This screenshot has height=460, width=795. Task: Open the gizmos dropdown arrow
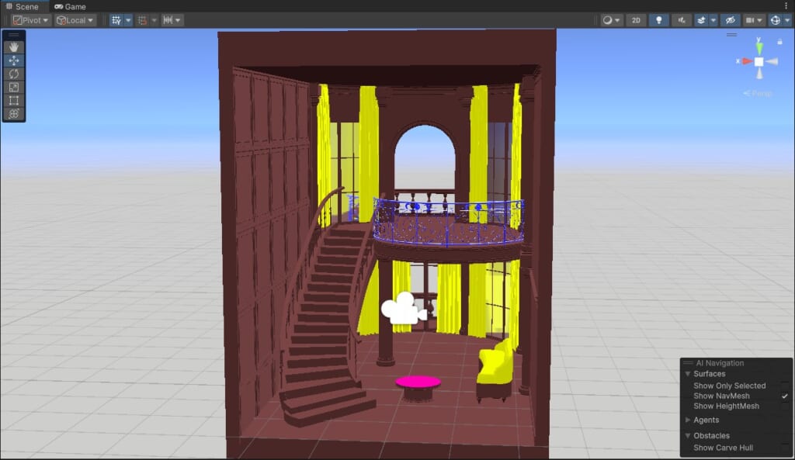tap(787, 20)
